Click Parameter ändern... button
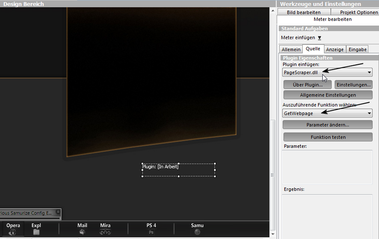Screen dimensions: 379x239 click(x=327, y=125)
